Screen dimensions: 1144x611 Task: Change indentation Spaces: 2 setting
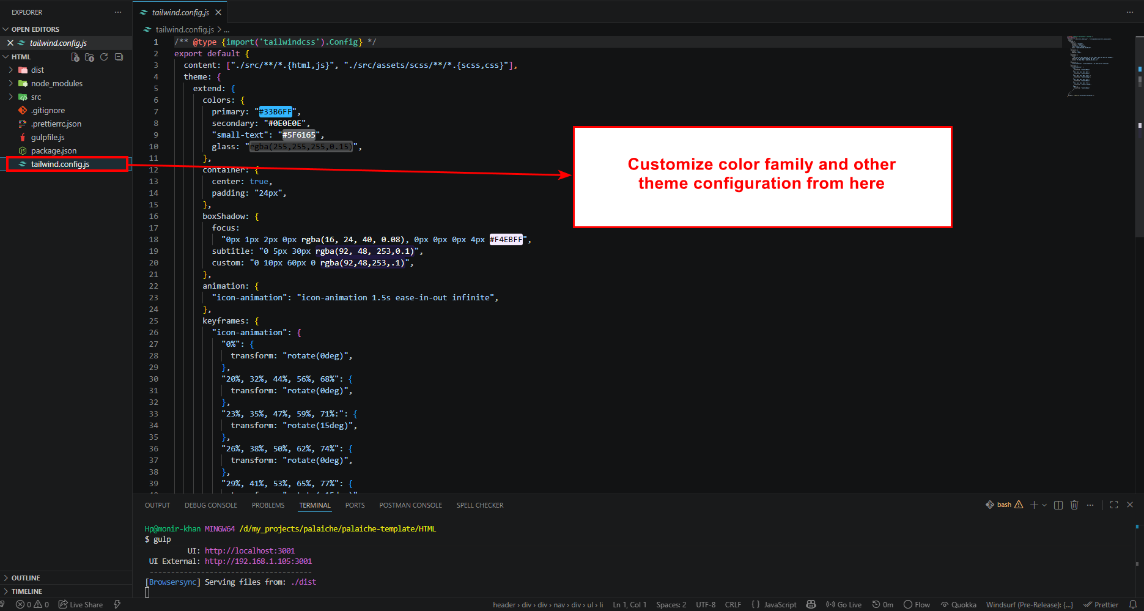point(671,605)
